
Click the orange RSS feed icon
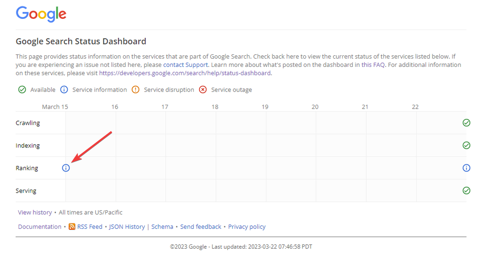(72, 226)
